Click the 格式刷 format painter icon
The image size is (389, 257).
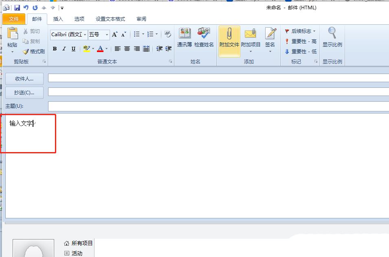[x=33, y=51]
